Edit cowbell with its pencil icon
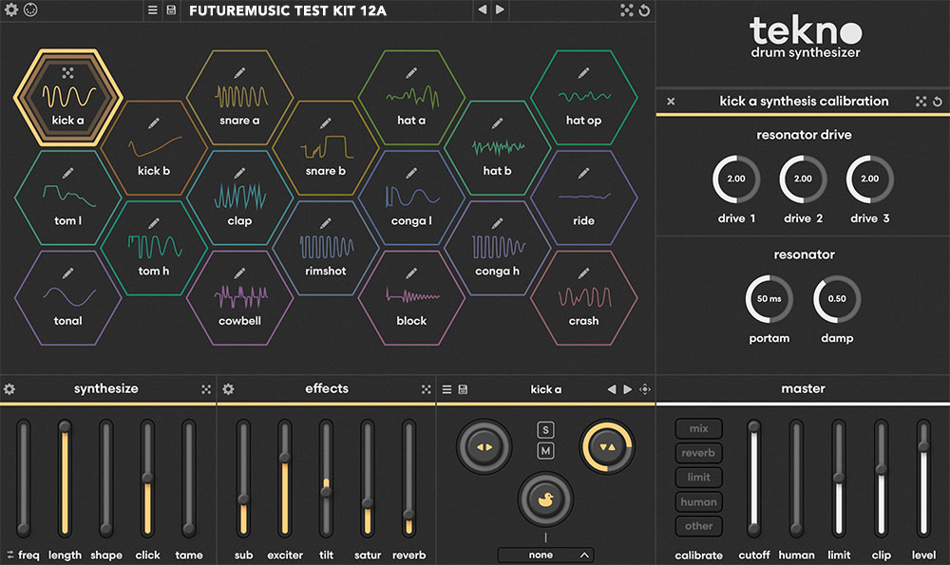The height and width of the screenshot is (565, 950). point(240,273)
